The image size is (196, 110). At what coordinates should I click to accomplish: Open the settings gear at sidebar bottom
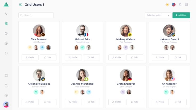(x=6, y=95)
